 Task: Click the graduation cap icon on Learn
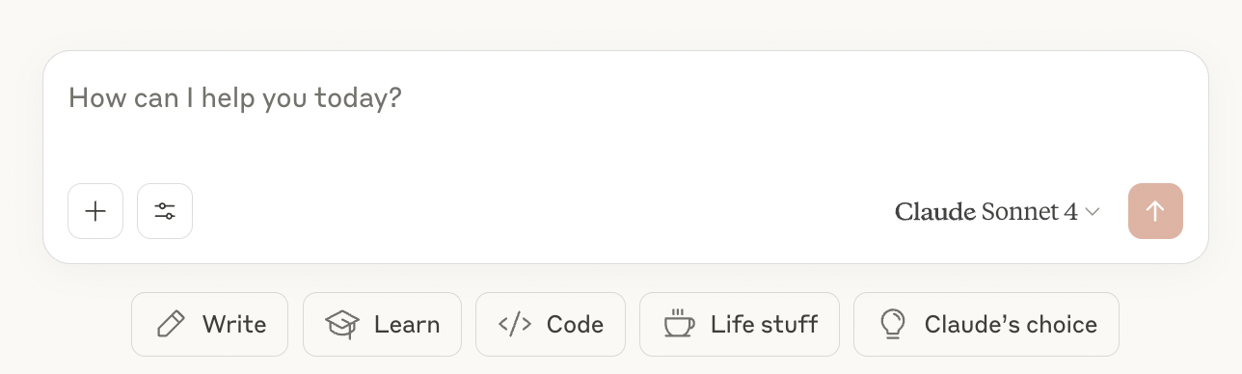[x=341, y=325]
